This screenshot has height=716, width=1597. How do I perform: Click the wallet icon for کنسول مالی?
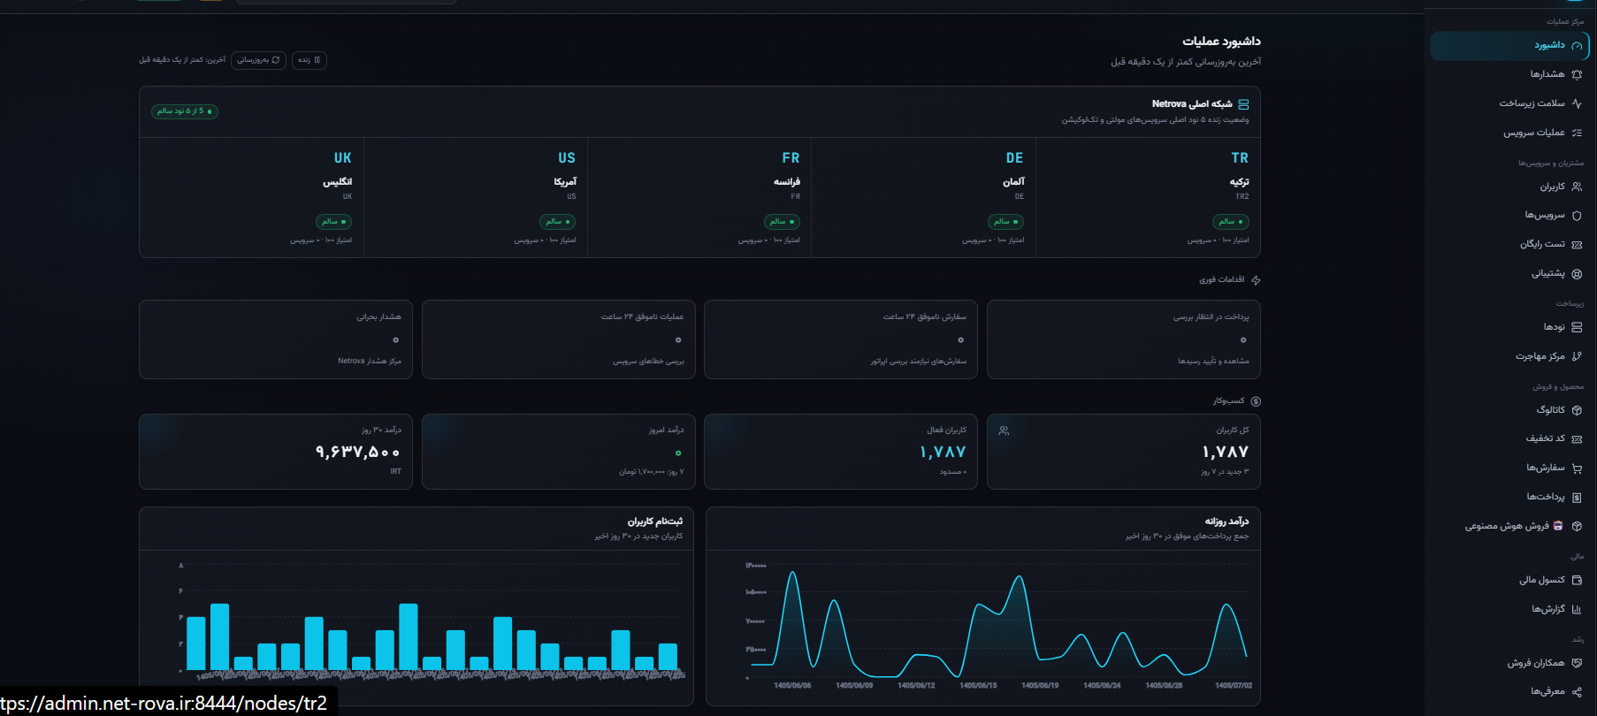tap(1577, 581)
